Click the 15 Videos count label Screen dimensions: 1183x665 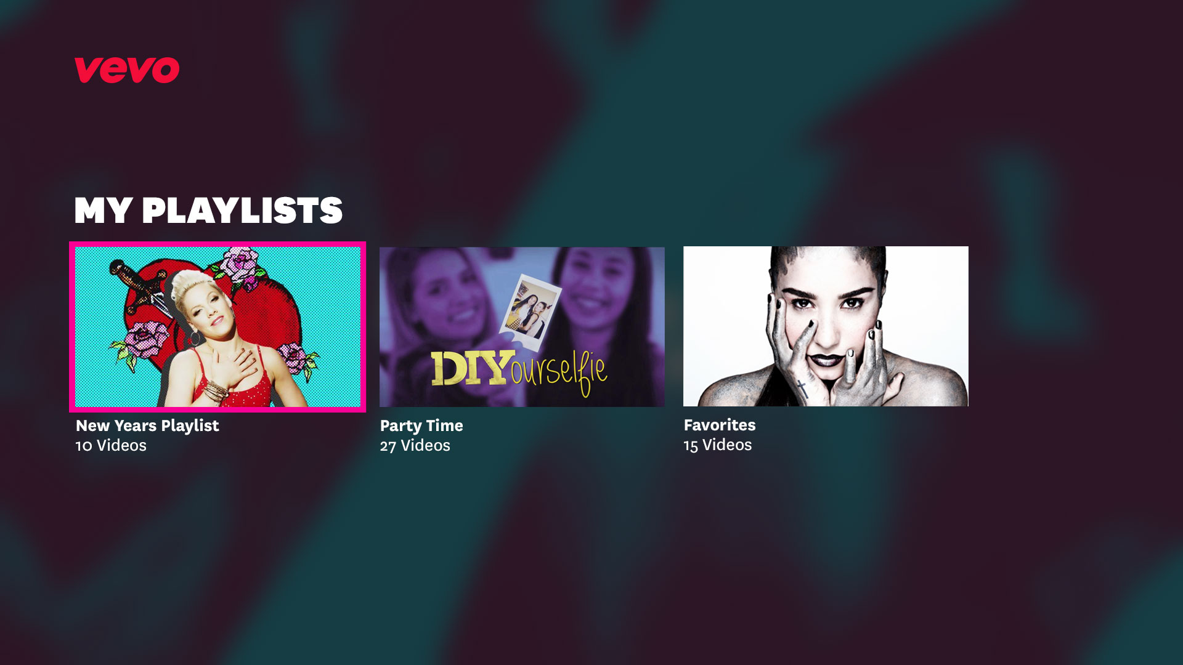(718, 445)
